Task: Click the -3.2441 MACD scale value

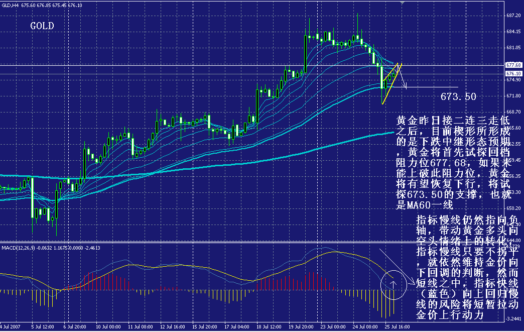Action: 513,318
